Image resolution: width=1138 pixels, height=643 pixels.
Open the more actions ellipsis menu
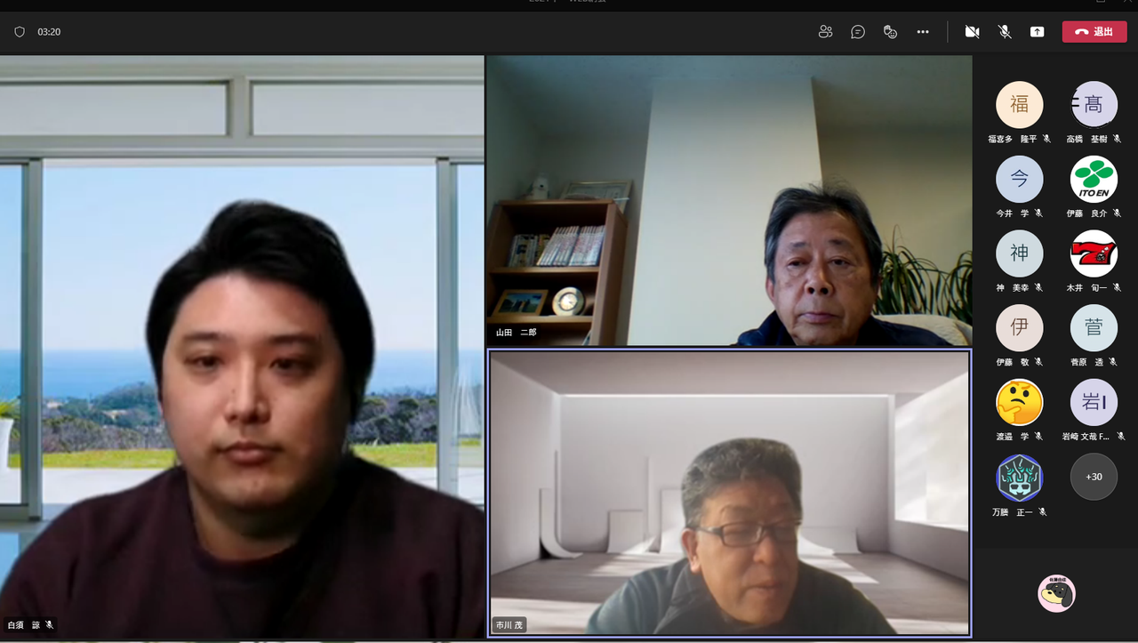(923, 32)
